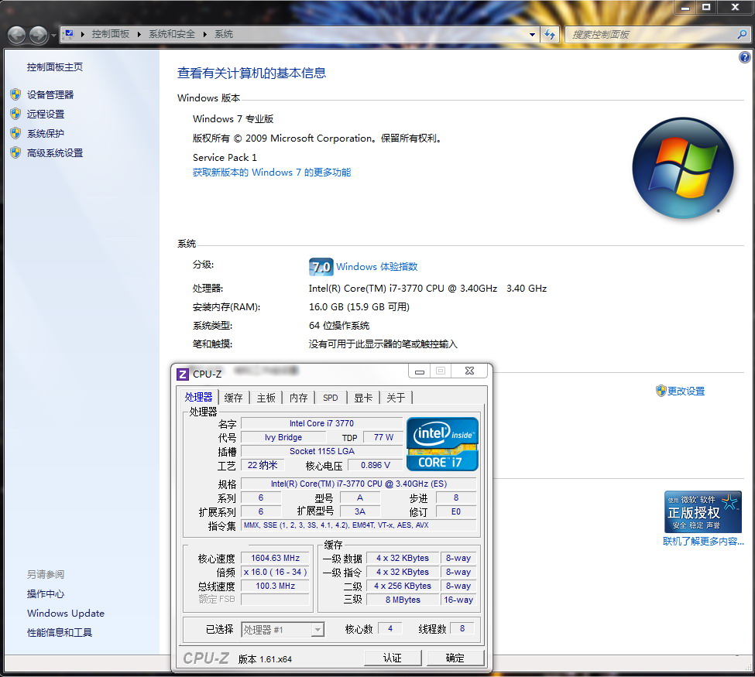Viewport: 755px width, 677px height.
Task: Minimize the Control Panel system window
Action: tap(685, 7)
